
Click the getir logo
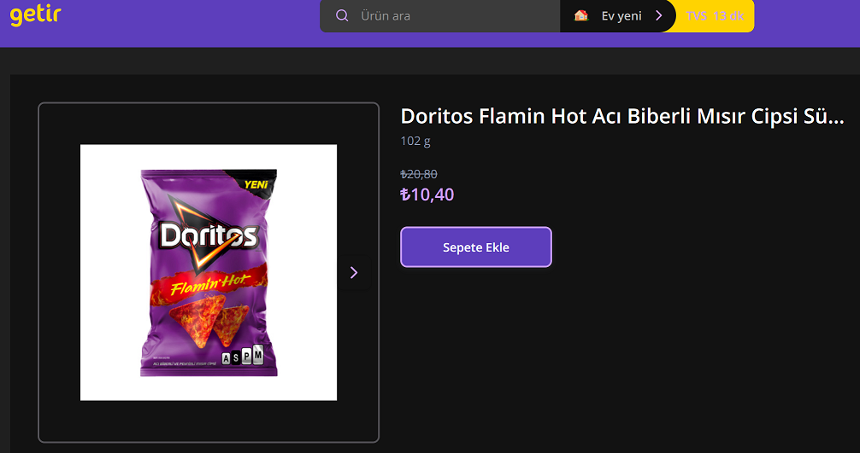click(35, 15)
